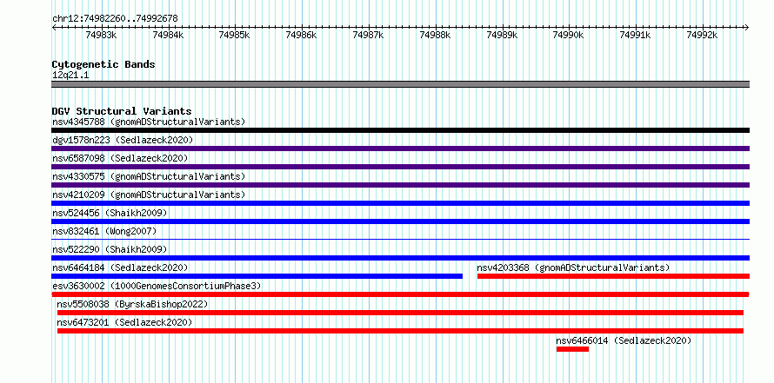This screenshot has height=383, width=774.
Task: Open dgv1578n223 (Sedlazeck2020) label
Action: (x=123, y=140)
